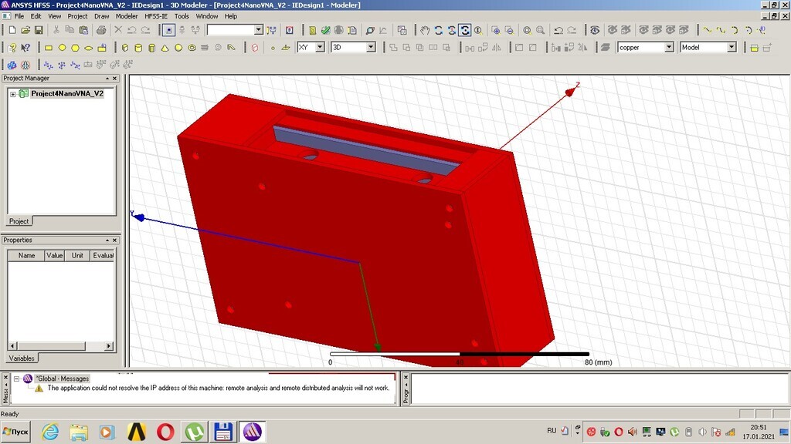
Task: Choose the Draw box tool
Action: pyautogui.click(x=125, y=48)
